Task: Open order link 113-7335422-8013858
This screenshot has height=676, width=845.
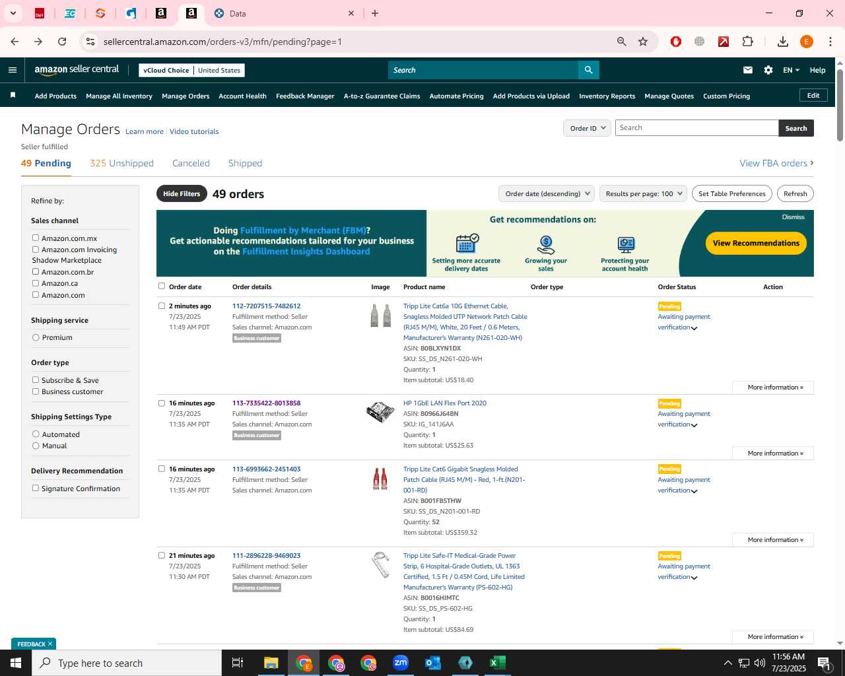Action: pos(266,403)
